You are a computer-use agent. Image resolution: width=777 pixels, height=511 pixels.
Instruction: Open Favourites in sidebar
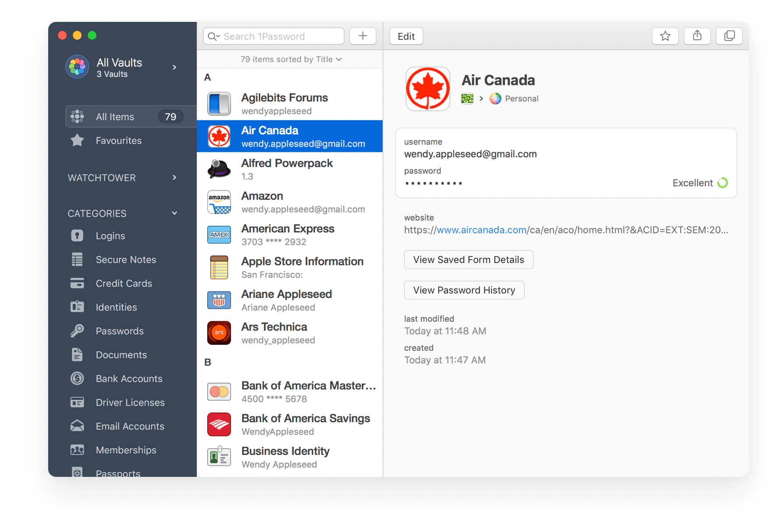(119, 140)
